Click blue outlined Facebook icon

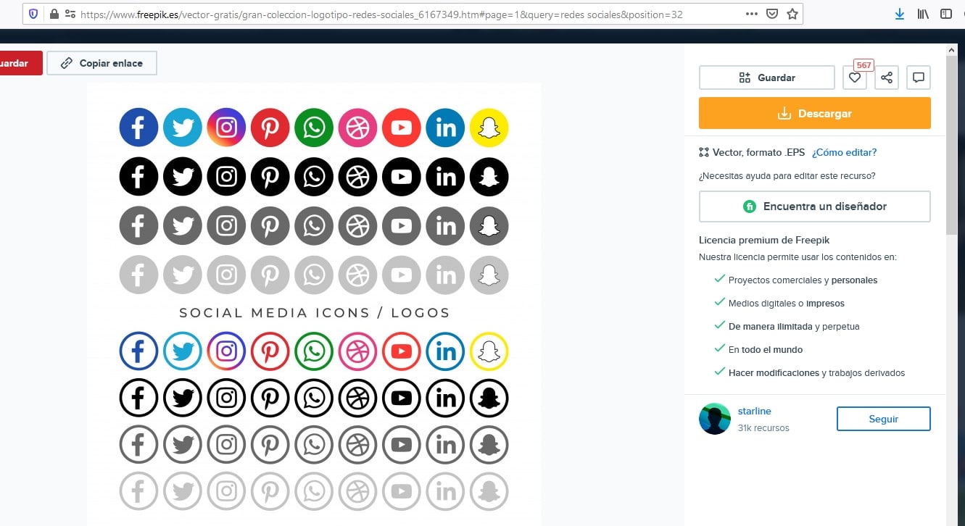click(138, 352)
